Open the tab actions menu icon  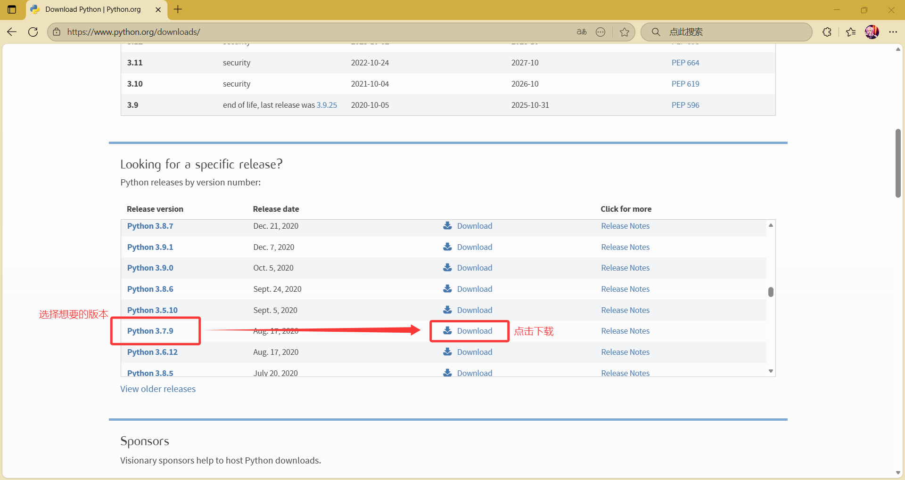pos(12,9)
